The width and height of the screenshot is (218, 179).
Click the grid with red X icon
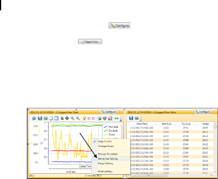110,118
